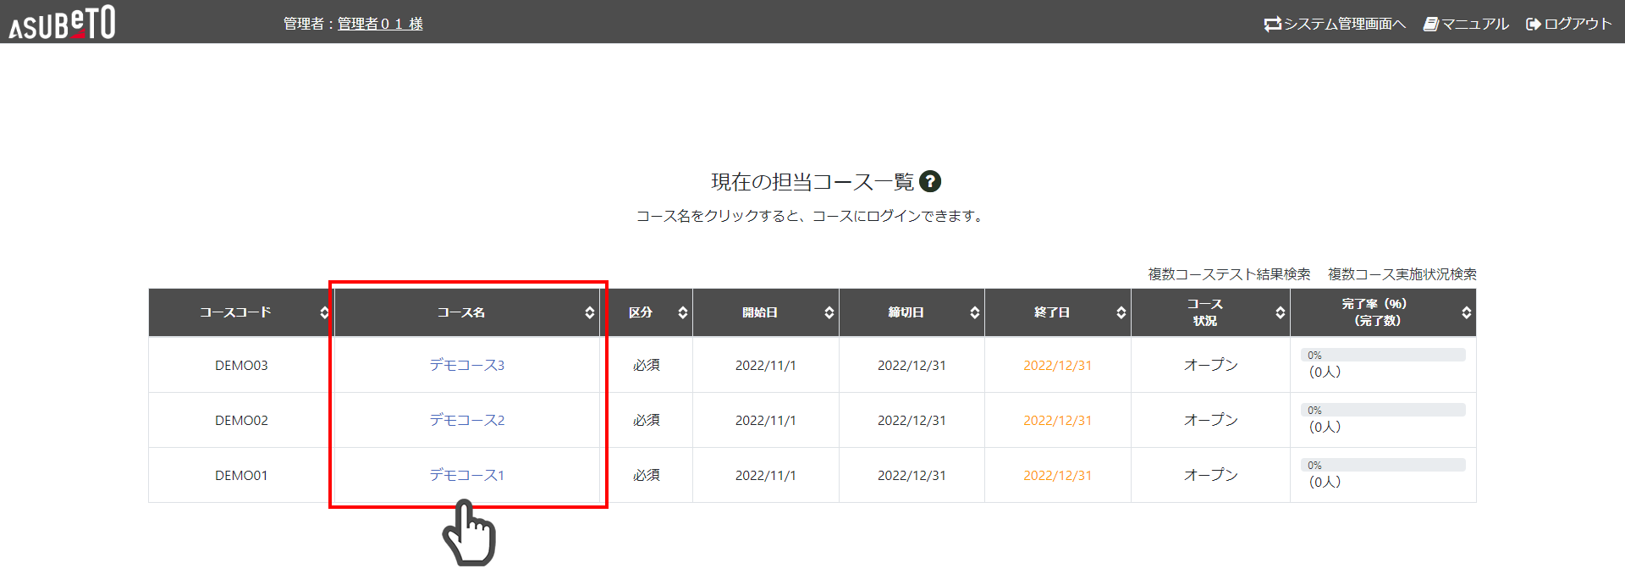Click the logout arrow icon
Viewport: 1625px width, 585px height.
point(1533,25)
